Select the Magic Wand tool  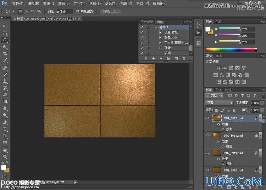5,47
